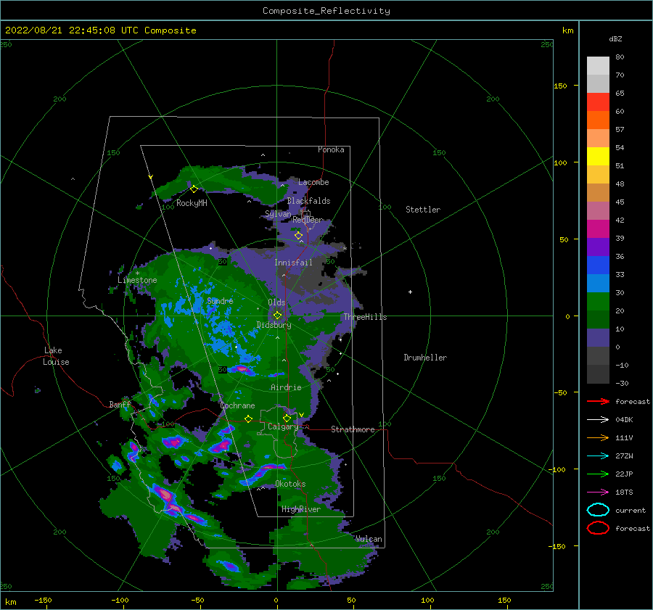Click the red forecast ellipse icon
Image resolution: width=653 pixels, height=610 pixels.
(598, 528)
